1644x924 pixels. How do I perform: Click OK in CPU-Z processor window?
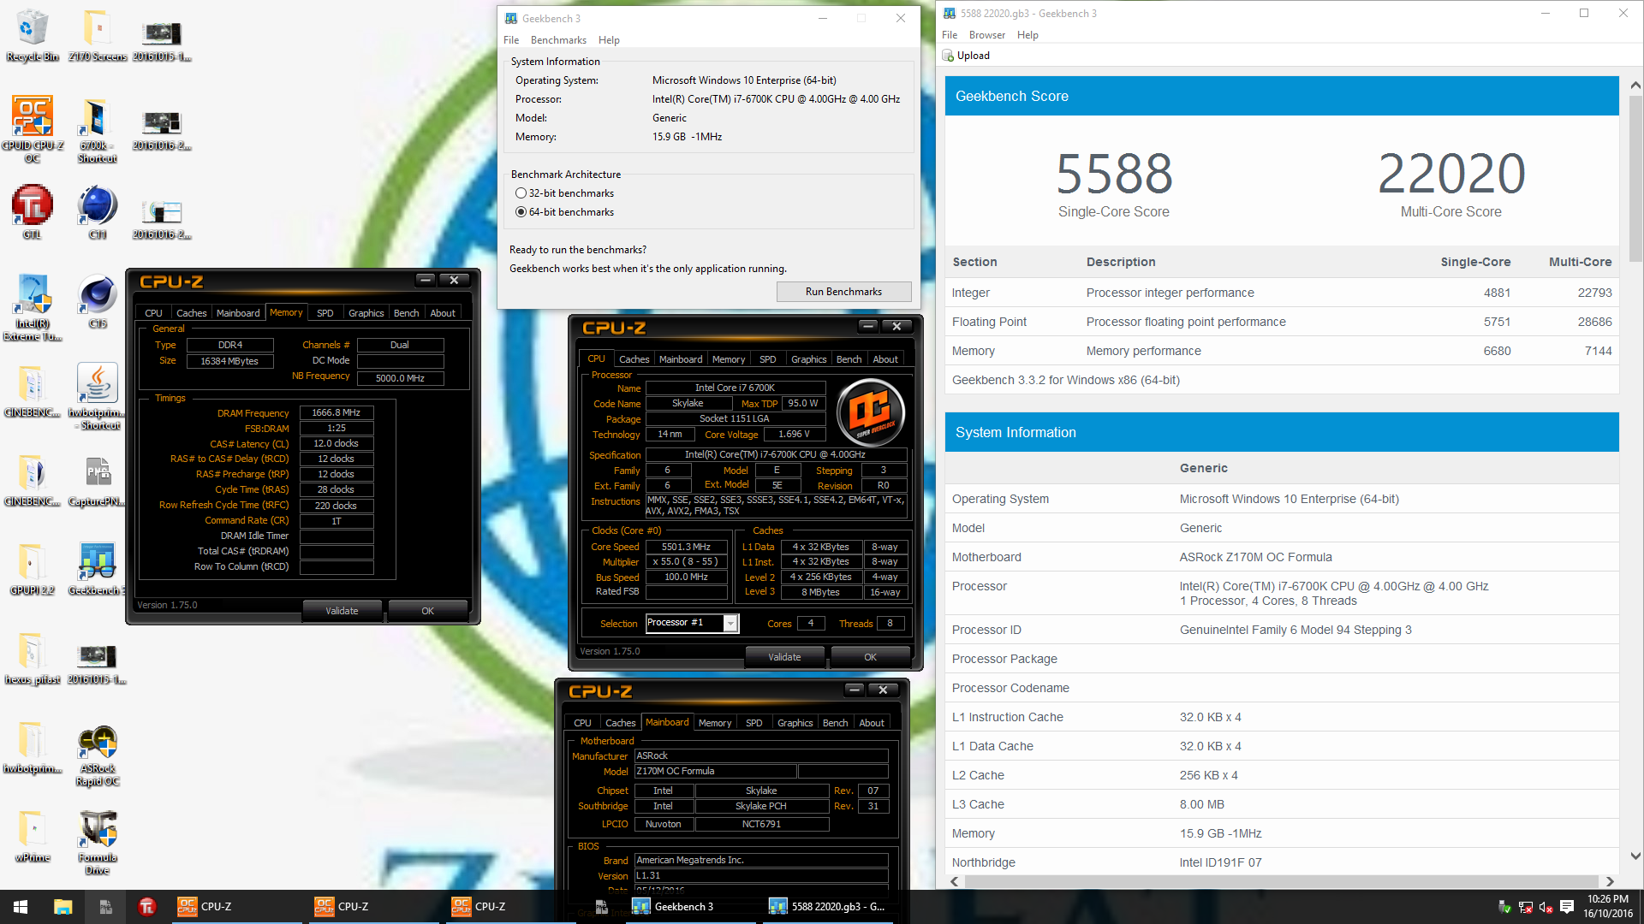870,657
